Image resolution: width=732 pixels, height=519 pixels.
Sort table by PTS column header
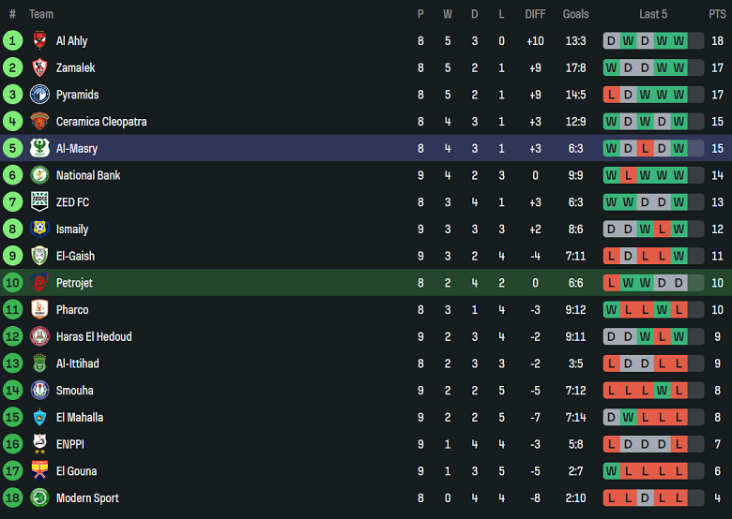coord(717,14)
